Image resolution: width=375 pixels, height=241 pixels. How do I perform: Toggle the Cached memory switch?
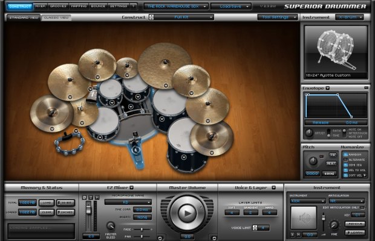pyautogui.click(x=66, y=212)
